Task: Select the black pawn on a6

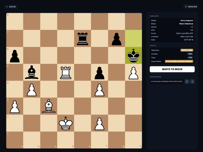Action: coord(15,56)
